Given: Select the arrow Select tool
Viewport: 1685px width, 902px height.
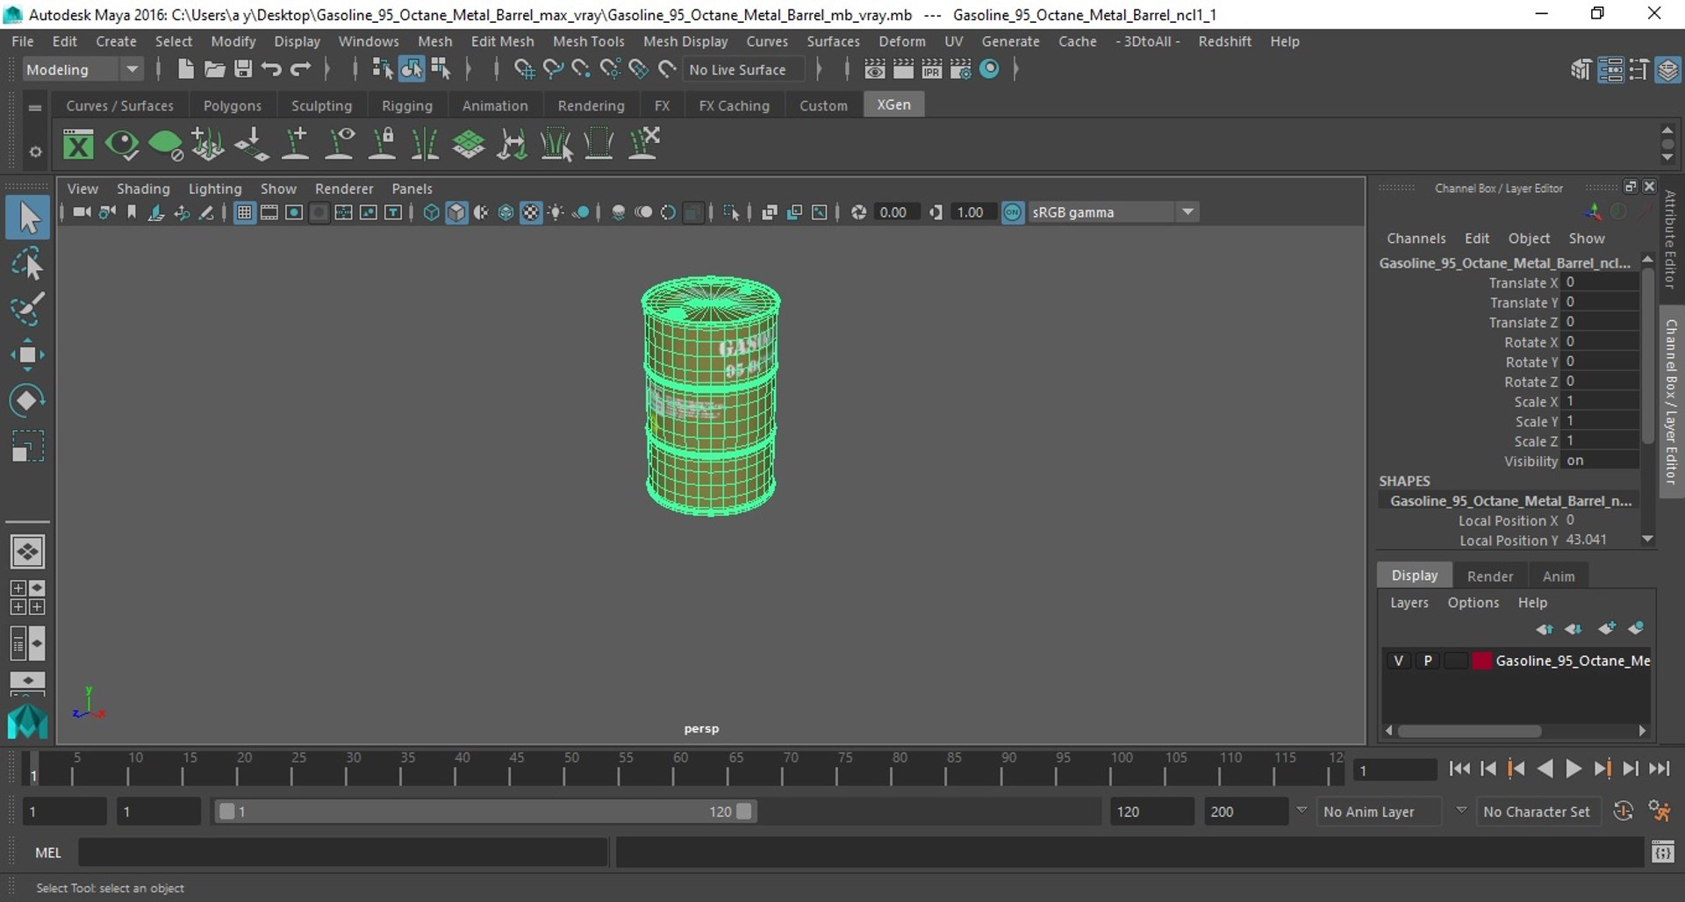Looking at the screenshot, I should pos(27,218).
